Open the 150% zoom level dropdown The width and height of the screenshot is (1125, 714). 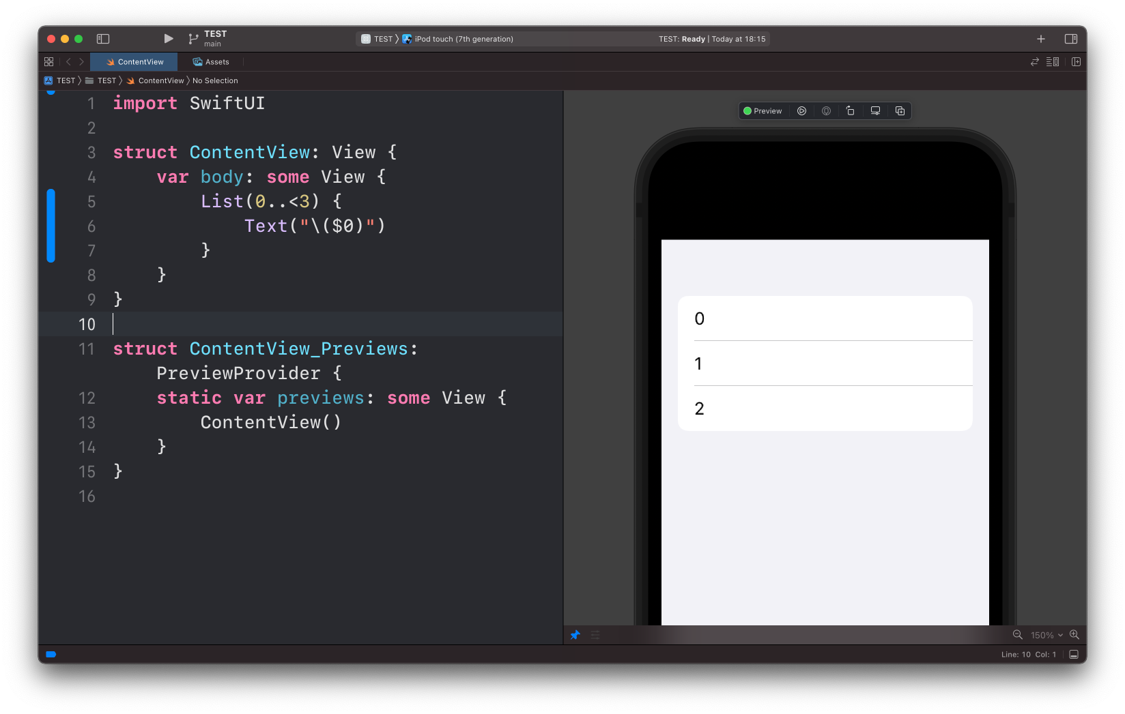click(x=1046, y=635)
